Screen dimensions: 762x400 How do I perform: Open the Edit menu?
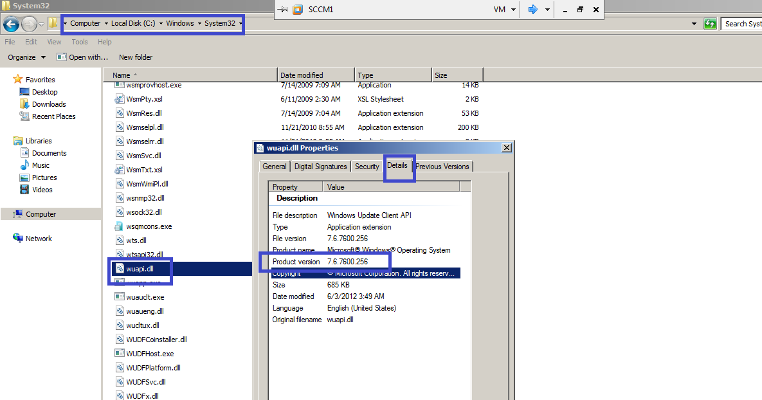click(x=31, y=42)
